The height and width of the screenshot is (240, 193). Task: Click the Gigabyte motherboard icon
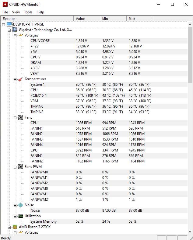(15, 30)
